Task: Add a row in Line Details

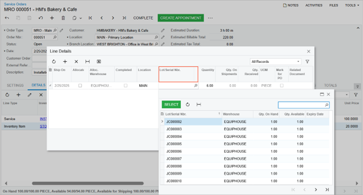Action: point(65,61)
